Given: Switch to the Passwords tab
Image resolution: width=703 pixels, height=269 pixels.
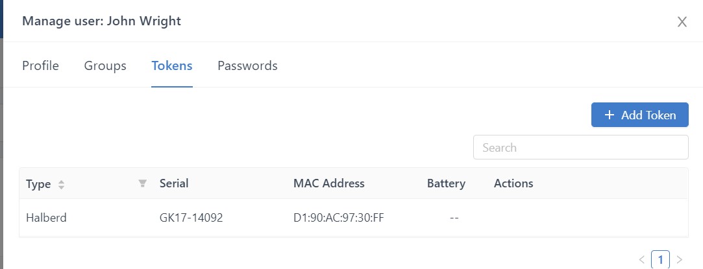Looking at the screenshot, I should [x=247, y=65].
